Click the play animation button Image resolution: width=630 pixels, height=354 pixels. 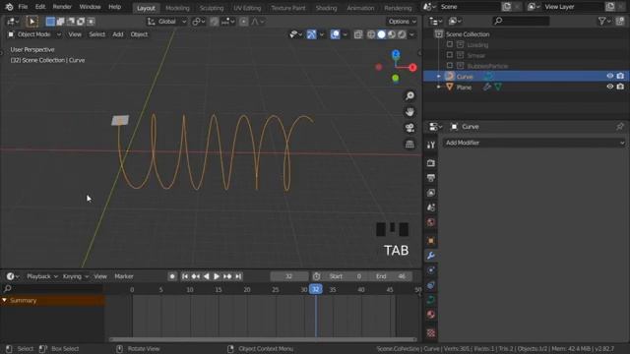pos(217,276)
